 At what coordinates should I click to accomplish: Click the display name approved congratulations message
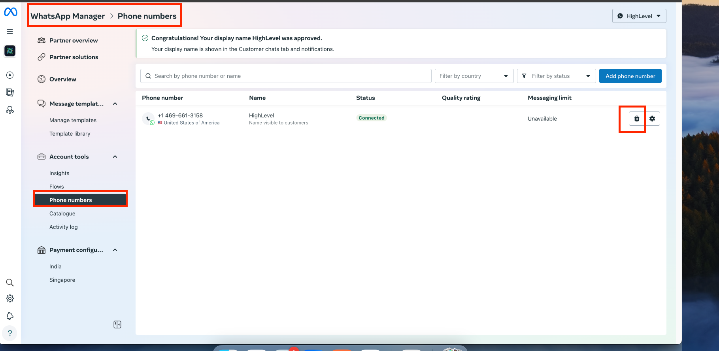(237, 38)
